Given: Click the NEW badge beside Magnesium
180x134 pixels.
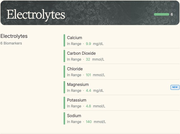Looking at the screenshot, I should pyautogui.click(x=175, y=87).
